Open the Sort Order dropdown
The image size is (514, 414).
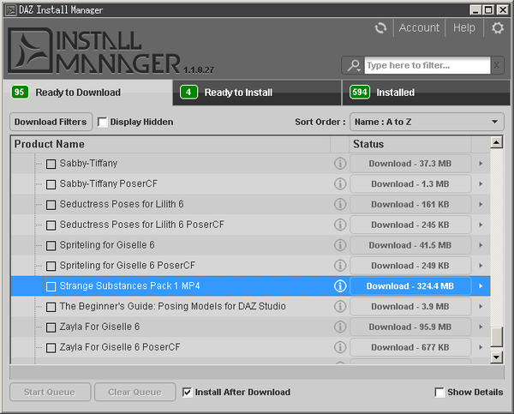(427, 122)
